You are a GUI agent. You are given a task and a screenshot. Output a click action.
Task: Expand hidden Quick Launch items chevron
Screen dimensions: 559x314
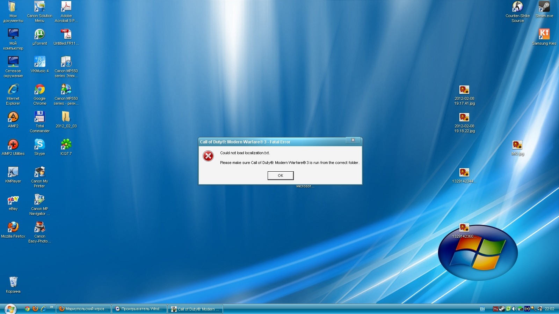coord(52,307)
